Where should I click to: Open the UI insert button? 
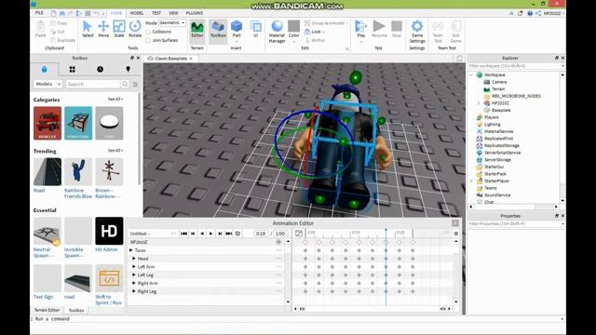[256, 29]
